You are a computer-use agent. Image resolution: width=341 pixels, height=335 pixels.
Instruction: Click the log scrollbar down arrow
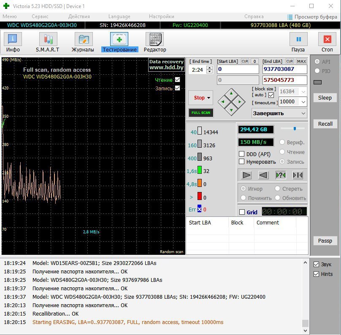coord(305,330)
